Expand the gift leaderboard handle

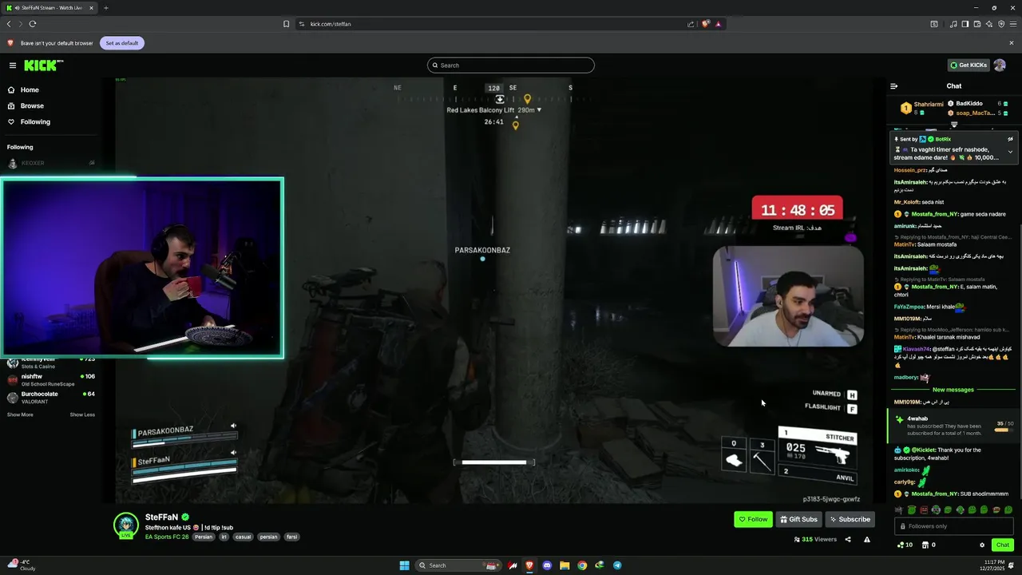tap(954, 125)
